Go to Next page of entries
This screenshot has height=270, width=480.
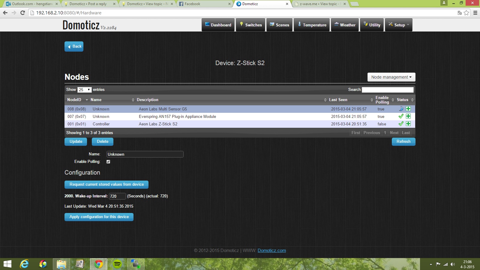click(x=394, y=133)
